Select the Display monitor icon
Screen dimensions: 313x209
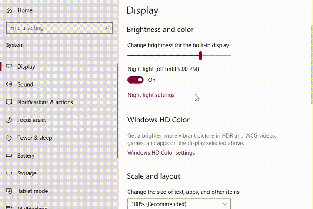coord(9,66)
